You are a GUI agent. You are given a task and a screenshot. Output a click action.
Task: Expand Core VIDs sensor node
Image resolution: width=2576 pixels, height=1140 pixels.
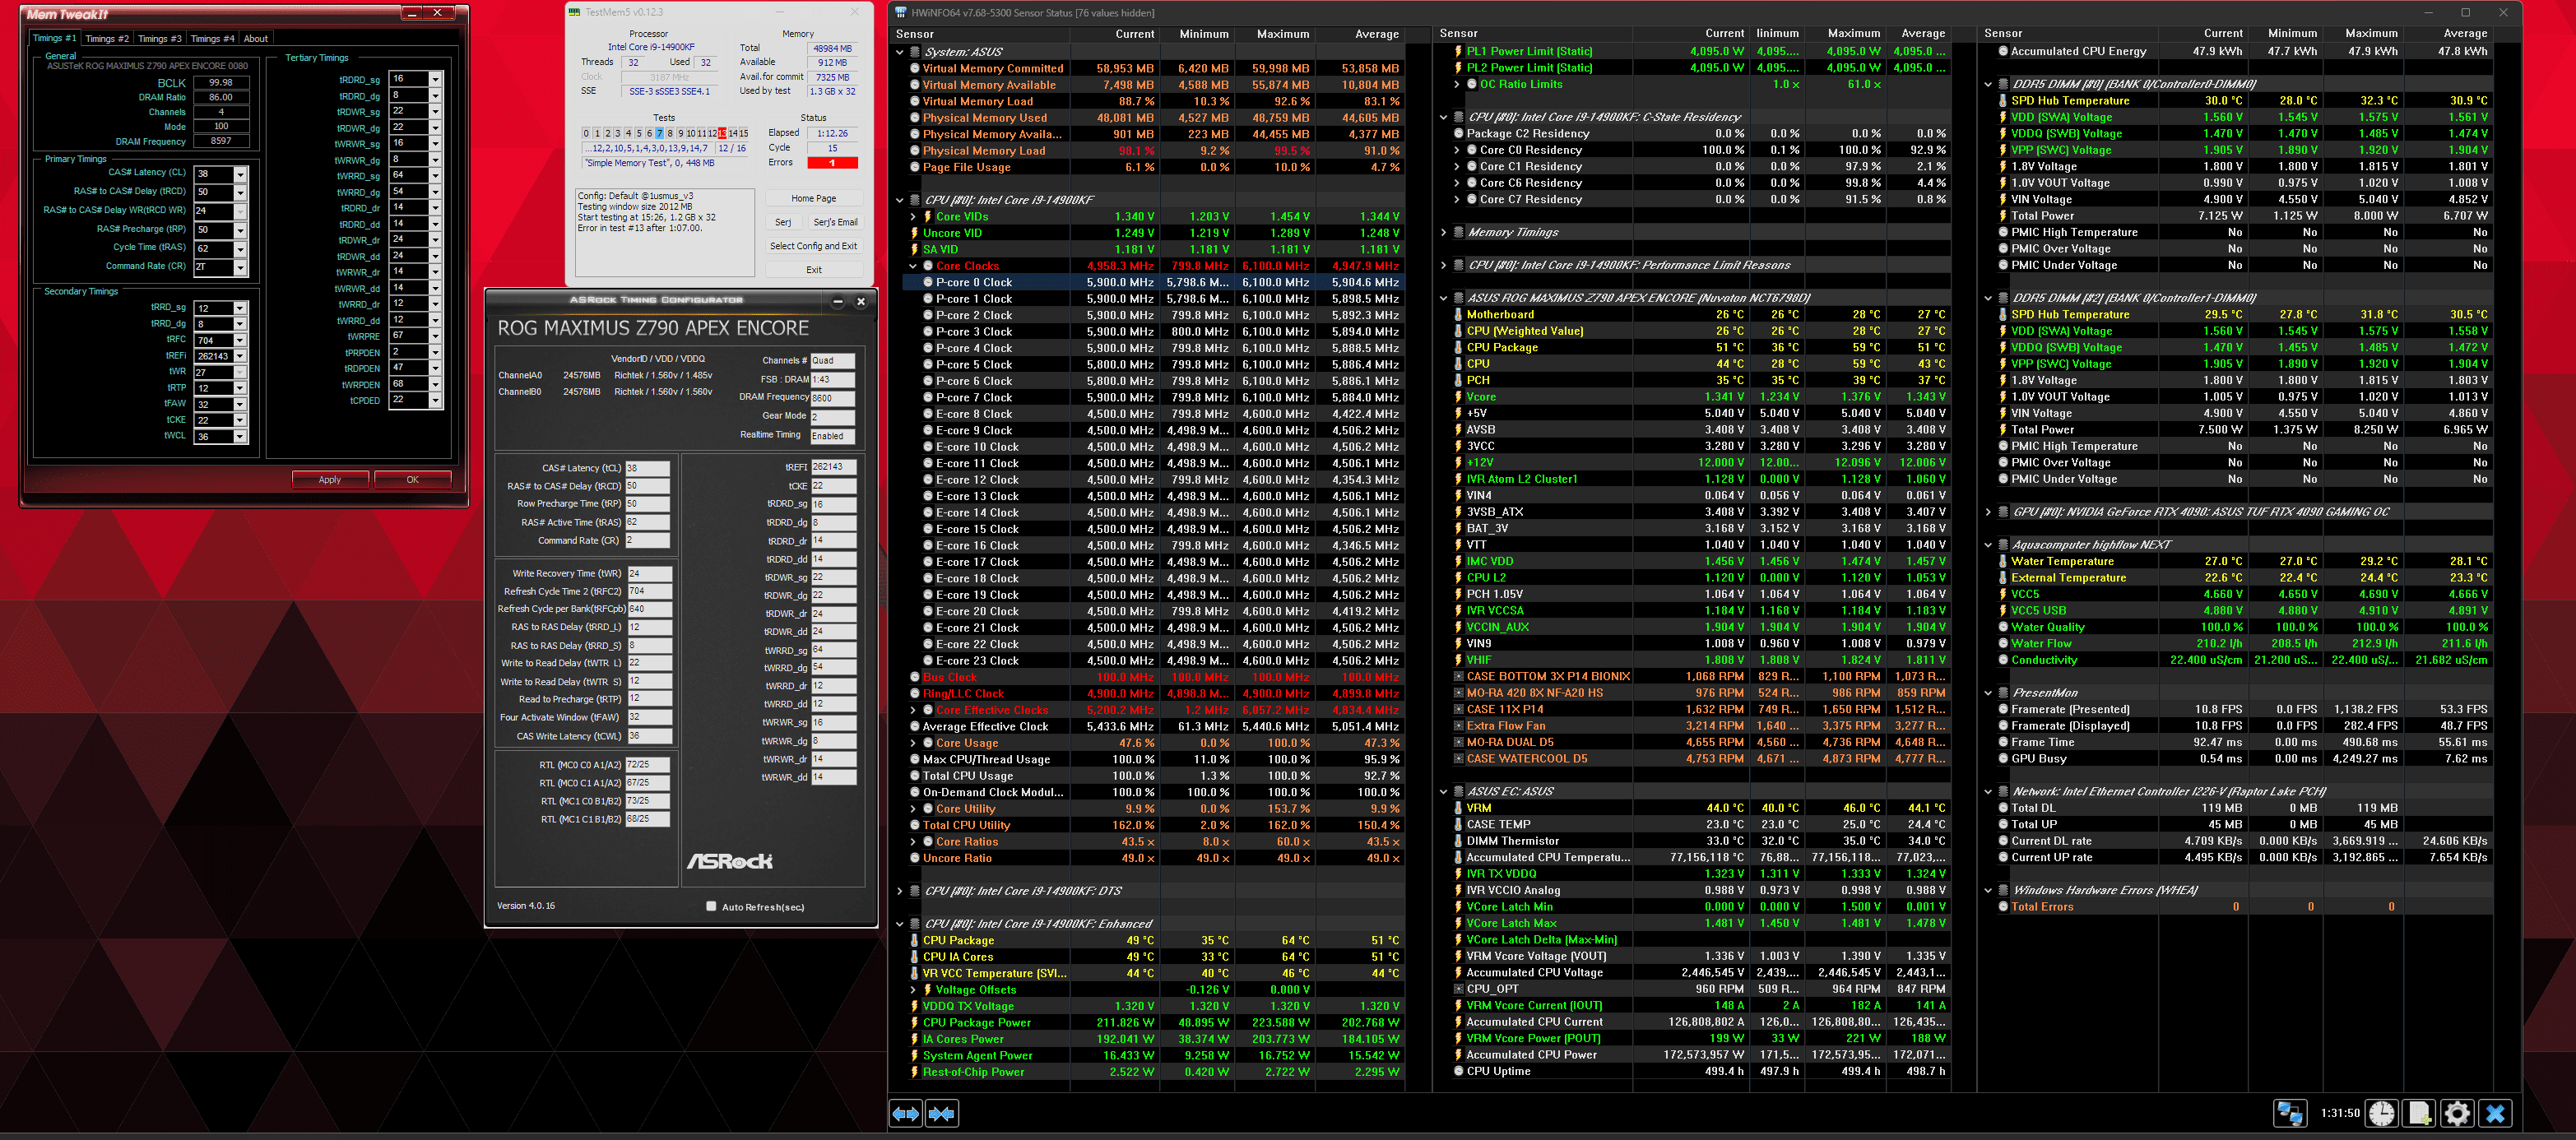pyautogui.click(x=913, y=216)
